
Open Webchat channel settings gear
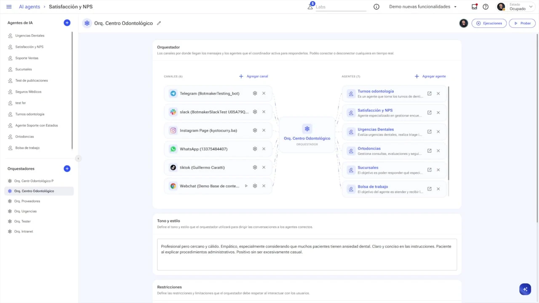pyautogui.click(x=255, y=186)
